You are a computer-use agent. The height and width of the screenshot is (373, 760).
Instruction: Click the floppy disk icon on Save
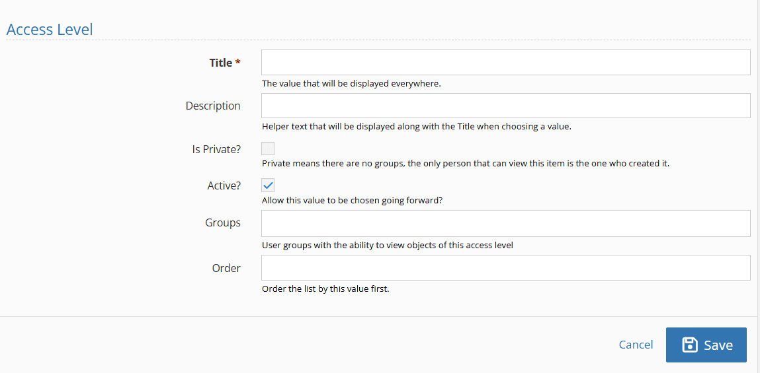(x=690, y=345)
